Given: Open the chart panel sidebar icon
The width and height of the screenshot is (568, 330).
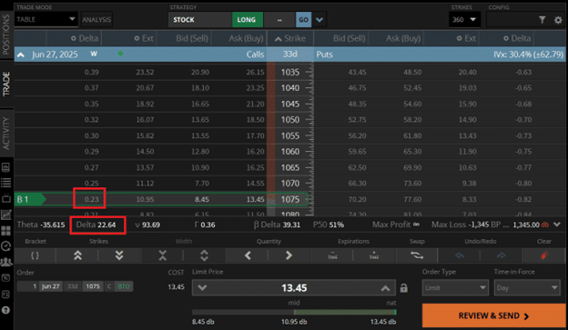Looking at the screenshot, I should click(x=5, y=167).
